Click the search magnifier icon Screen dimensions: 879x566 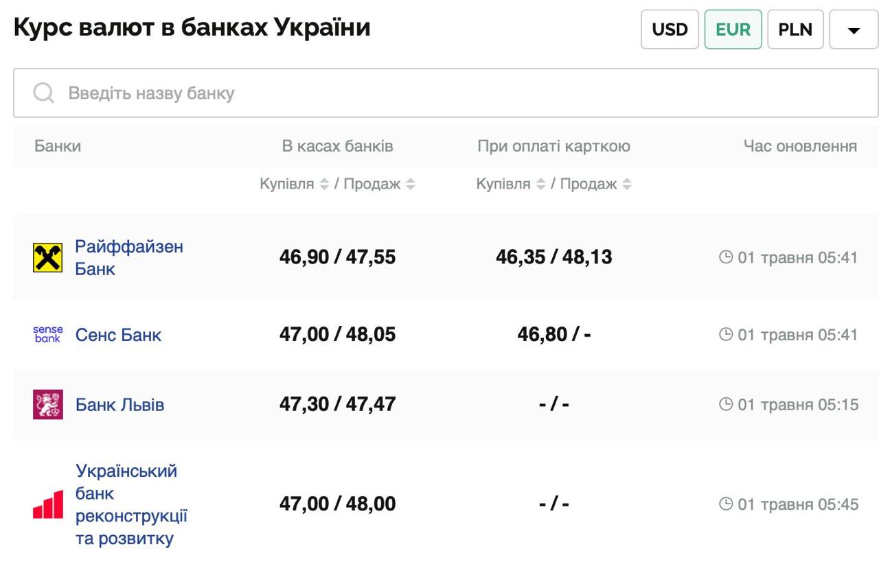(43, 93)
